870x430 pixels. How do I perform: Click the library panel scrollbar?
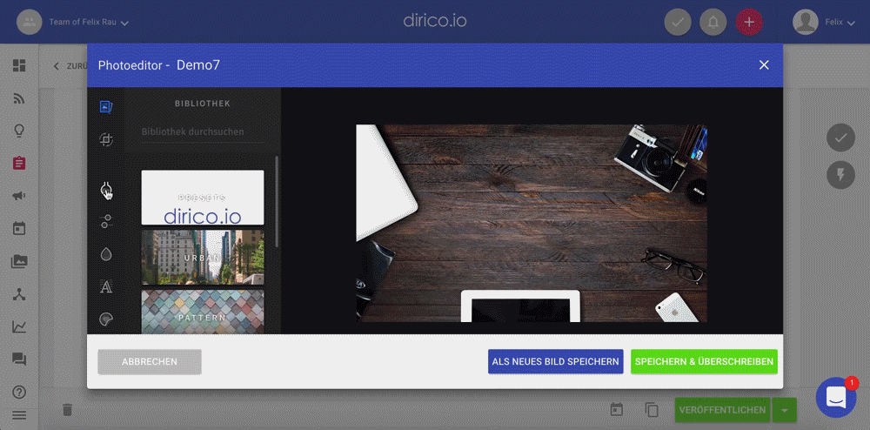pos(277,201)
